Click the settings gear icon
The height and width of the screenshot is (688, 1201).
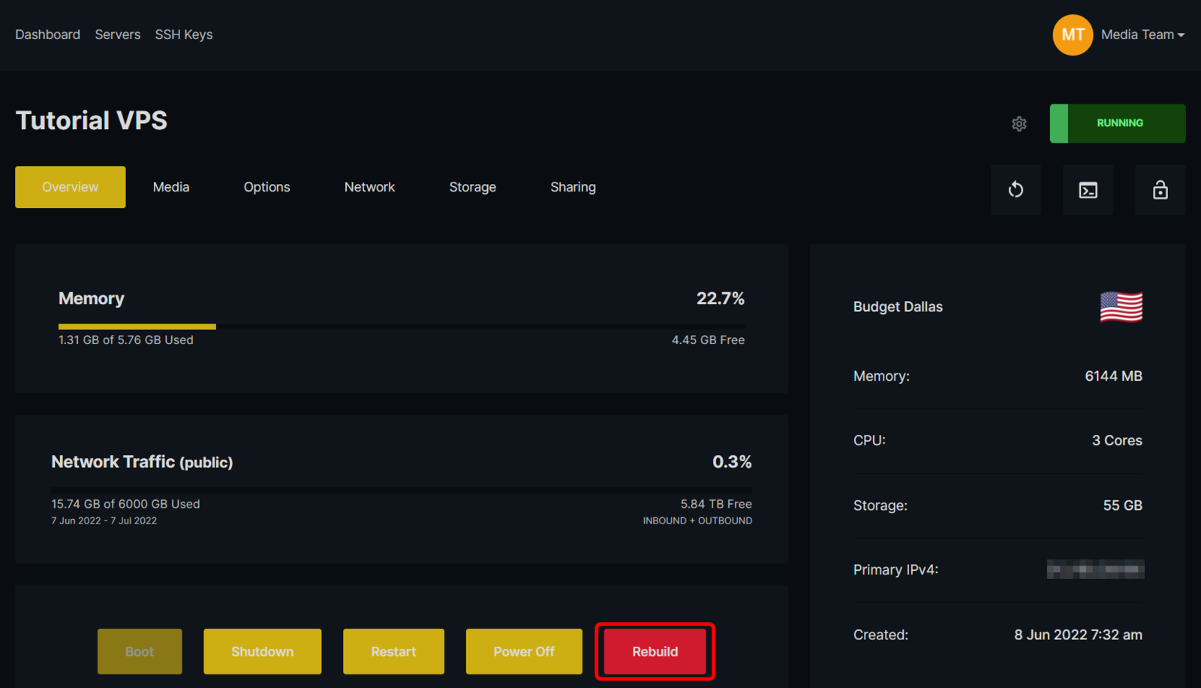coord(1019,124)
